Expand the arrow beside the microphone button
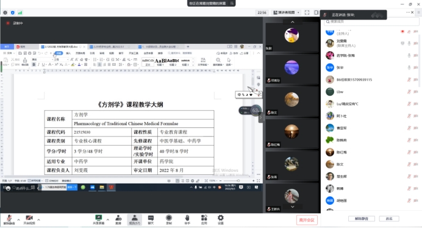The width and height of the screenshot is (422, 228). 18,219
